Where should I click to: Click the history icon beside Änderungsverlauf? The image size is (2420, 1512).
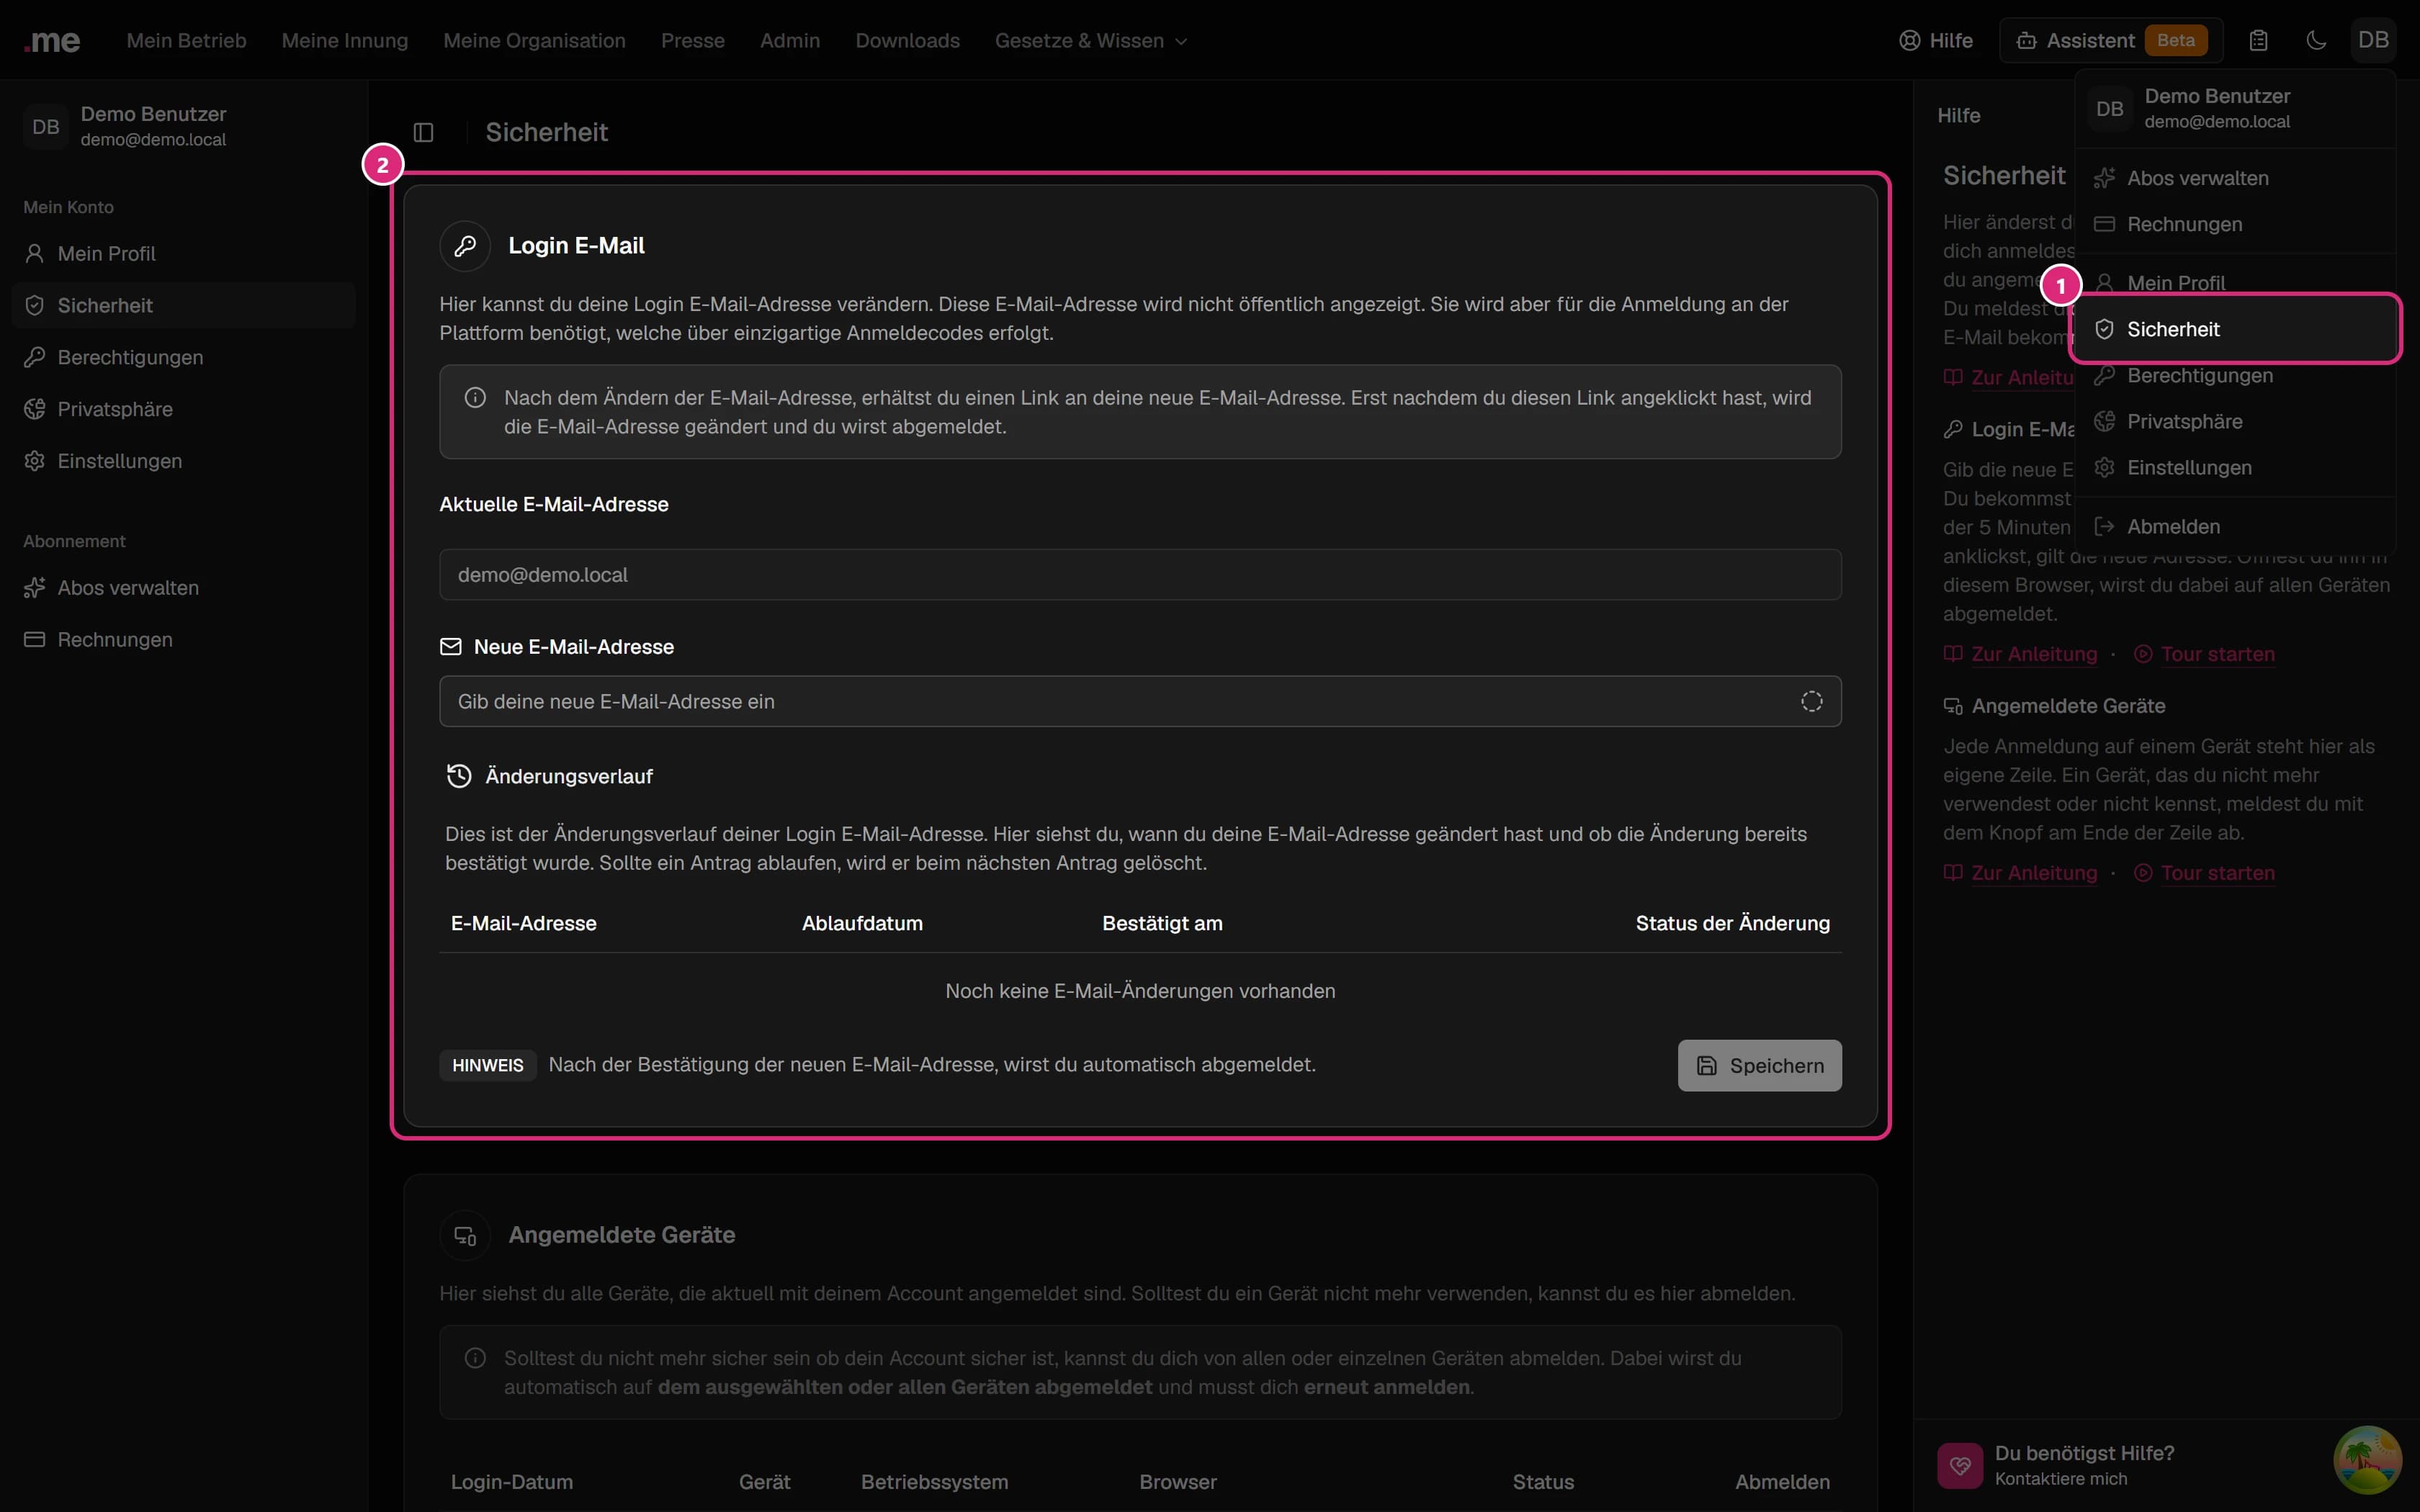(459, 776)
